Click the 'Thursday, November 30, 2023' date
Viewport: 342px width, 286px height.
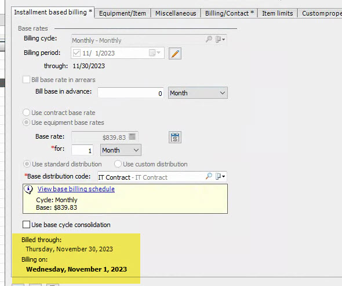coord(69,249)
